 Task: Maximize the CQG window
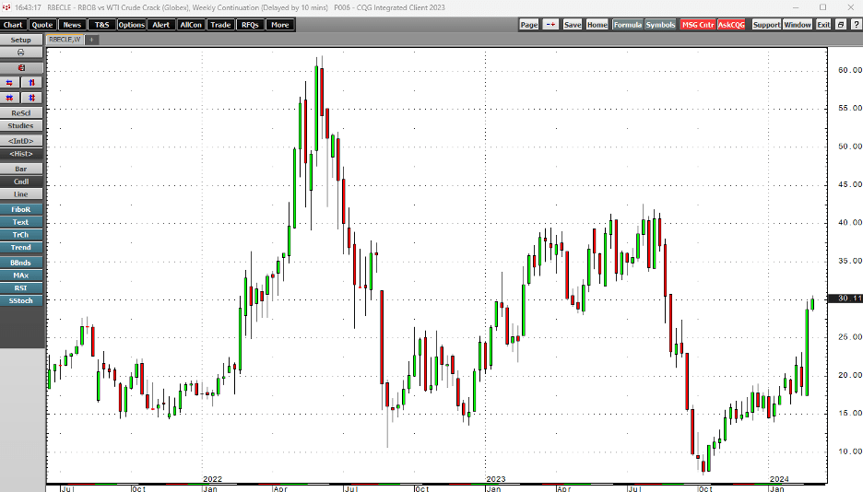pyautogui.click(x=822, y=7)
